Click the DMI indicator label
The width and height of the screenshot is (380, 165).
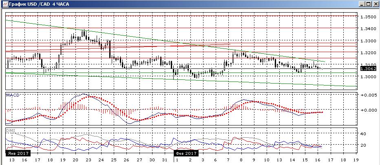tap(11, 131)
